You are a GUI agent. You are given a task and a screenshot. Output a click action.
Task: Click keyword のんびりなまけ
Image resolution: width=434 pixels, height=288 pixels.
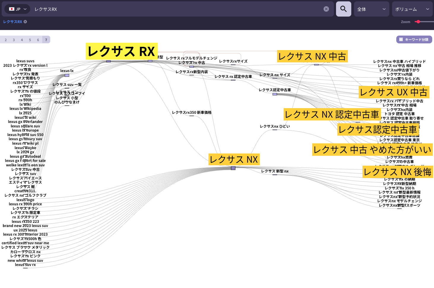(67, 102)
